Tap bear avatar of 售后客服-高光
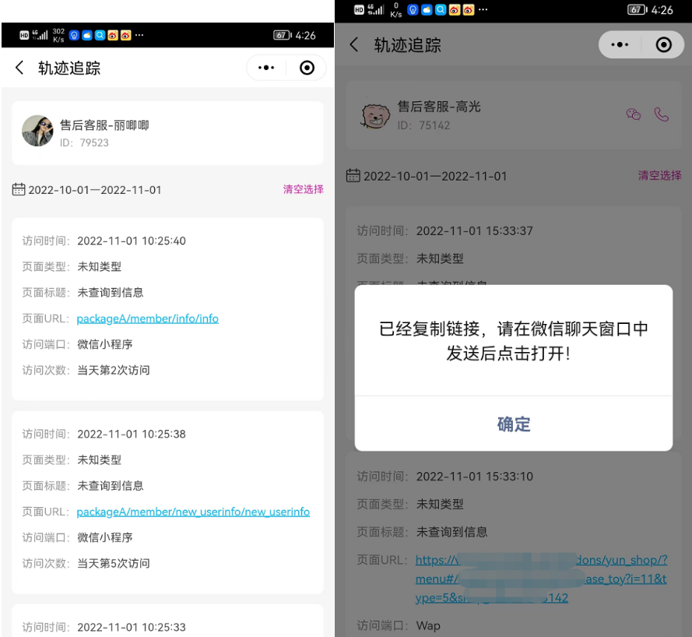 coord(375,114)
